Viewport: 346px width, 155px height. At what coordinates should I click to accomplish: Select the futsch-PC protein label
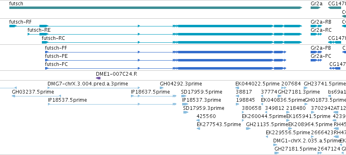pos(56,64)
